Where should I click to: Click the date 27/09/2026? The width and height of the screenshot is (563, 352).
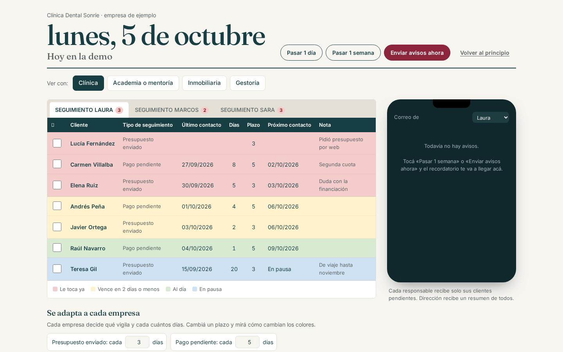pyautogui.click(x=197, y=165)
